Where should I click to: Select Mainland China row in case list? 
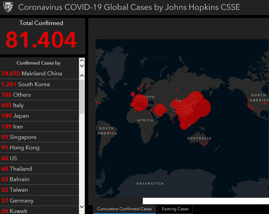[x=39, y=74]
